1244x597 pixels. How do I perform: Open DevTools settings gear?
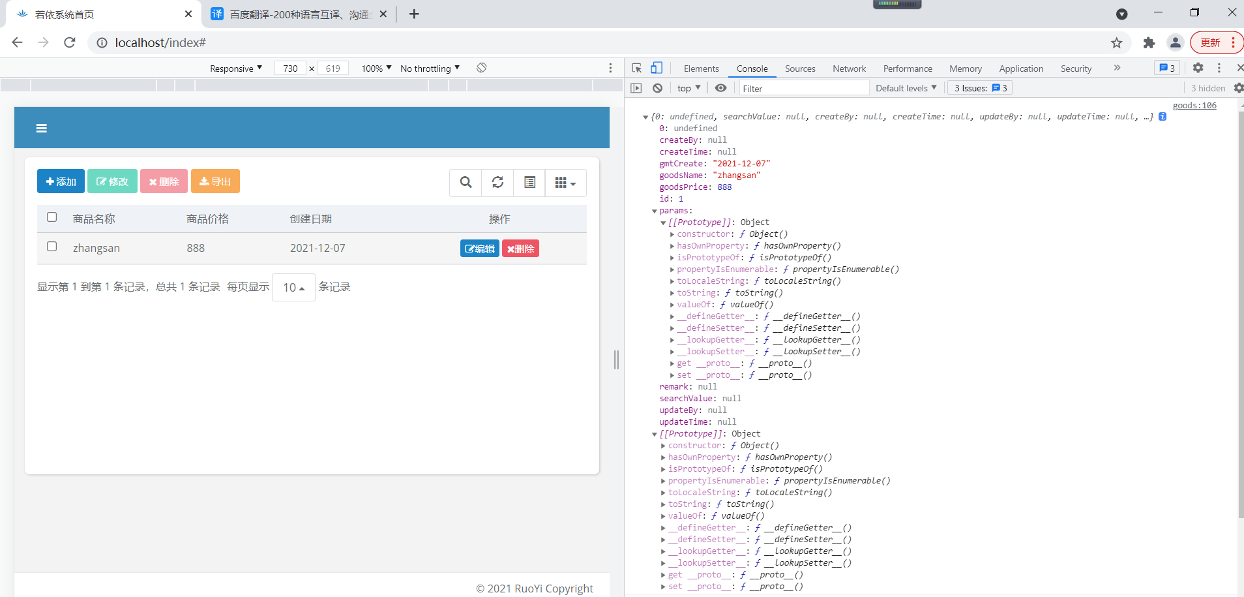[x=1198, y=68]
